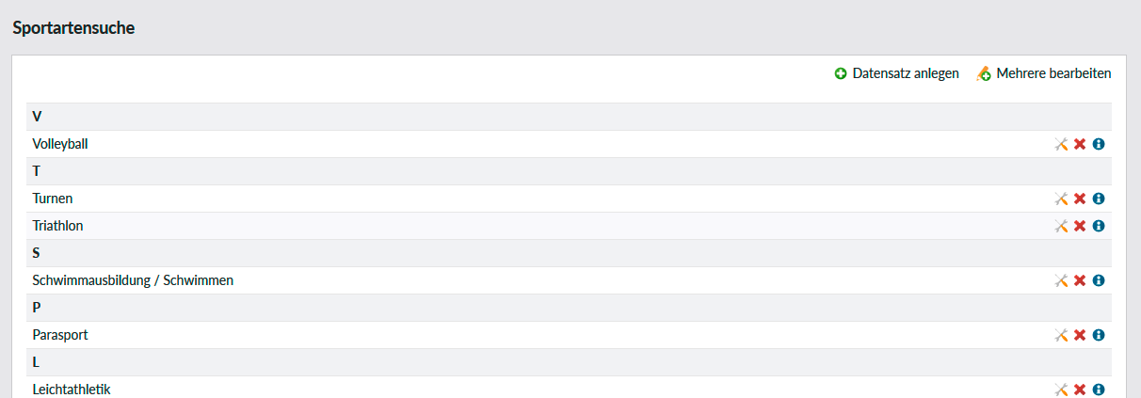Edit the Volleyball entry
Viewport: 1141px width, 398px height.
[x=1061, y=144]
